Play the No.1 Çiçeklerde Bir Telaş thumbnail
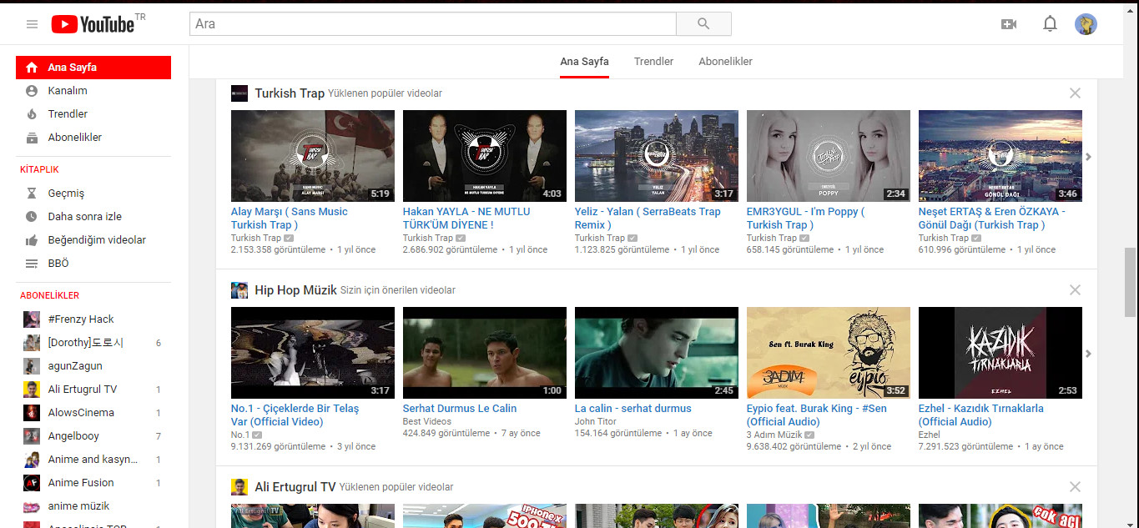Image resolution: width=1139 pixels, height=528 pixels. (313, 353)
